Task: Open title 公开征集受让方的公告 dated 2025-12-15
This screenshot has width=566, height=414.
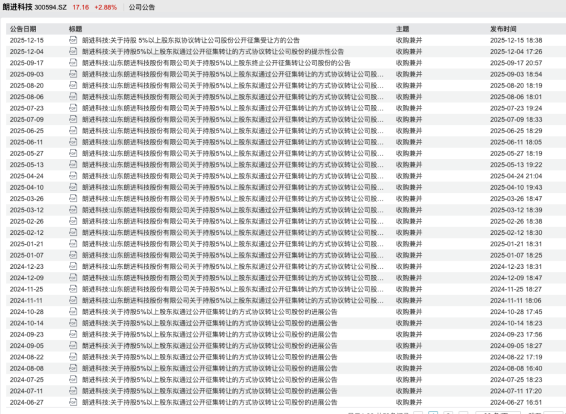Action: pos(191,40)
